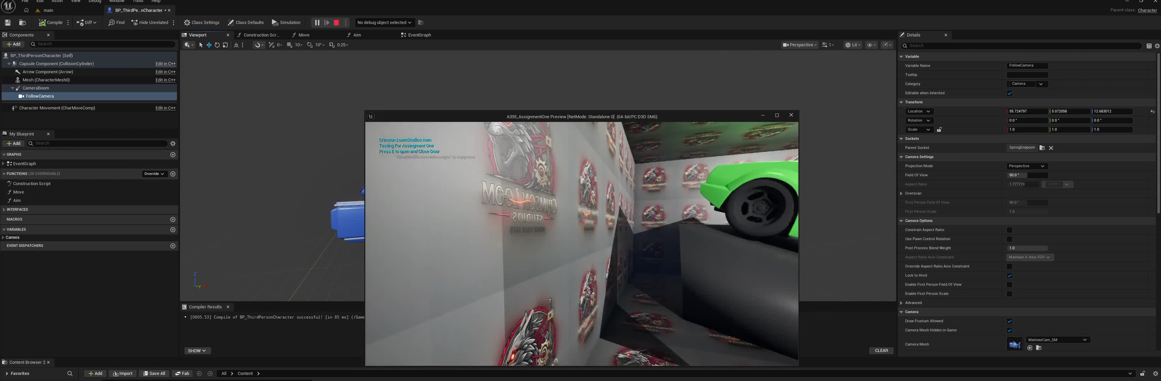
Task: Stop the play session with the red stop button
Action: click(x=336, y=23)
